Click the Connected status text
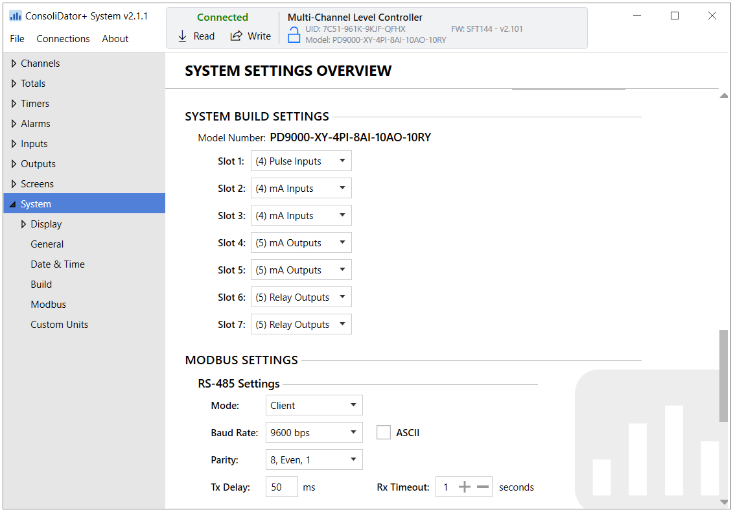This screenshot has width=733, height=512. [222, 17]
